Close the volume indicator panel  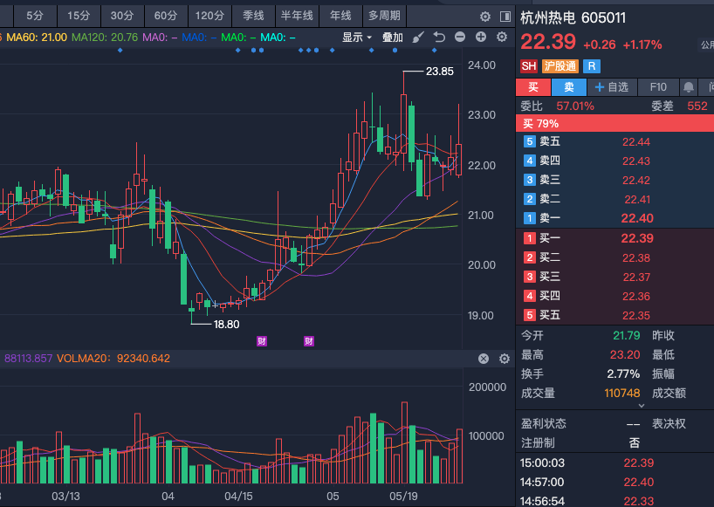[484, 359]
